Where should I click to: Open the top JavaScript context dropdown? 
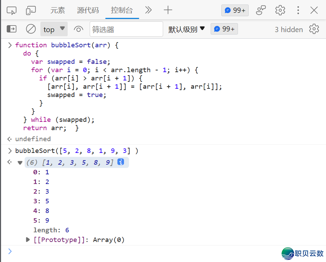54,29
